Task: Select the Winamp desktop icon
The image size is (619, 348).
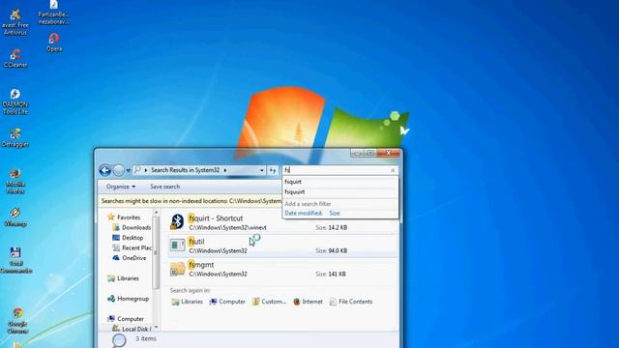Action: coord(15,217)
